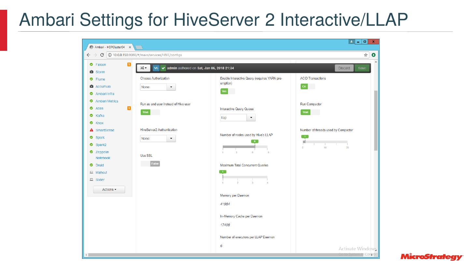Open the HiveServer2 Authentication dropdown

tap(158, 139)
